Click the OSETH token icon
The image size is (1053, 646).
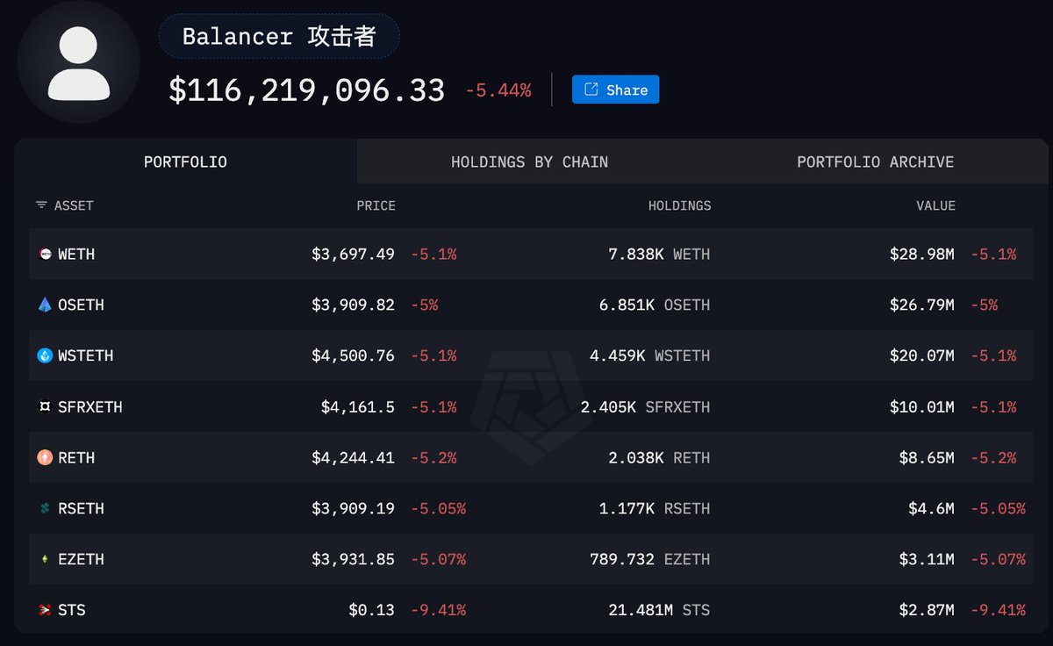click(x=45, y=305)
